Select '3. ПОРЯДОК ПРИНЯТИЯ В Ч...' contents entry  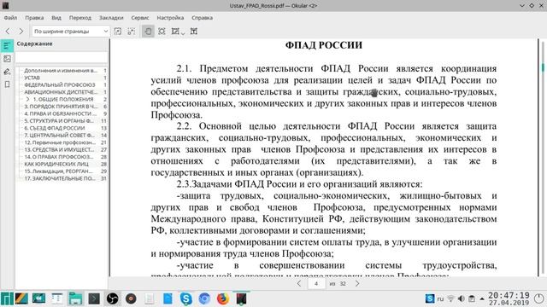pyautogui.click(x=62, y=107)
